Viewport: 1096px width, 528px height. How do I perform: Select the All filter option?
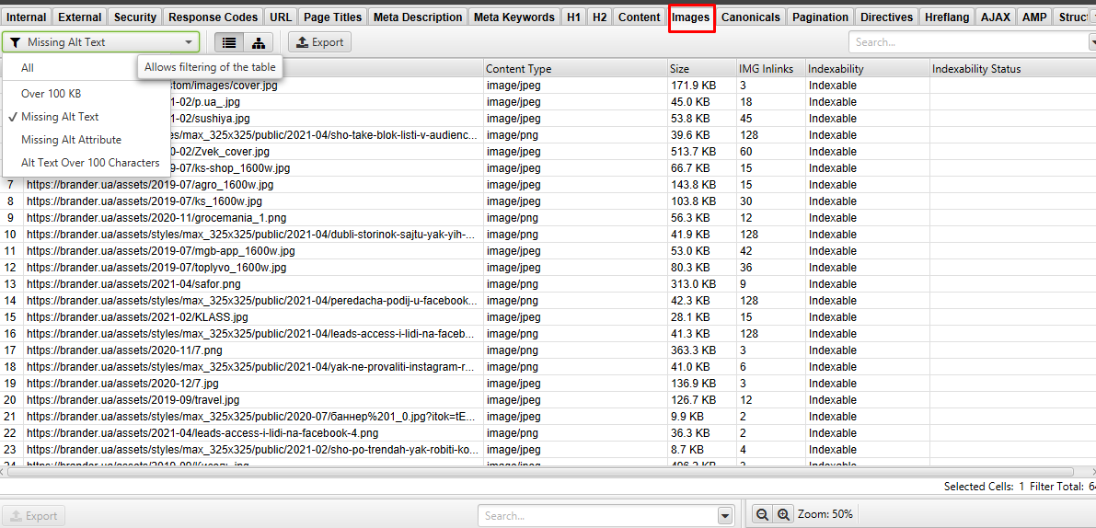(x=28, y=68)
